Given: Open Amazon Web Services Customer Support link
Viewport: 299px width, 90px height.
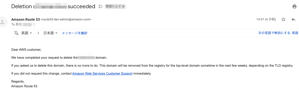Looking at the screenshot, I should [102, 74].
